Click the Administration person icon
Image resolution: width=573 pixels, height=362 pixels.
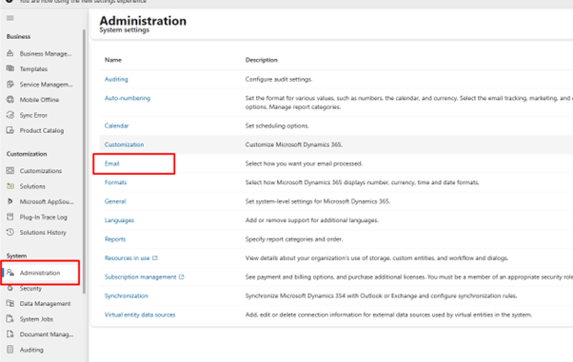10,273
